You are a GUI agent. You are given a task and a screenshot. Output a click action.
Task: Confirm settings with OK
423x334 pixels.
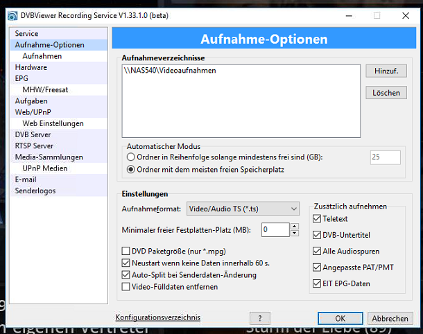pos(340,318)
